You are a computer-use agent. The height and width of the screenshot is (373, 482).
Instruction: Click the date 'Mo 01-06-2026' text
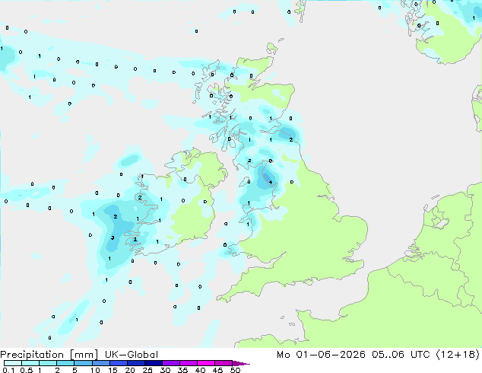click(x=322, y=355)
